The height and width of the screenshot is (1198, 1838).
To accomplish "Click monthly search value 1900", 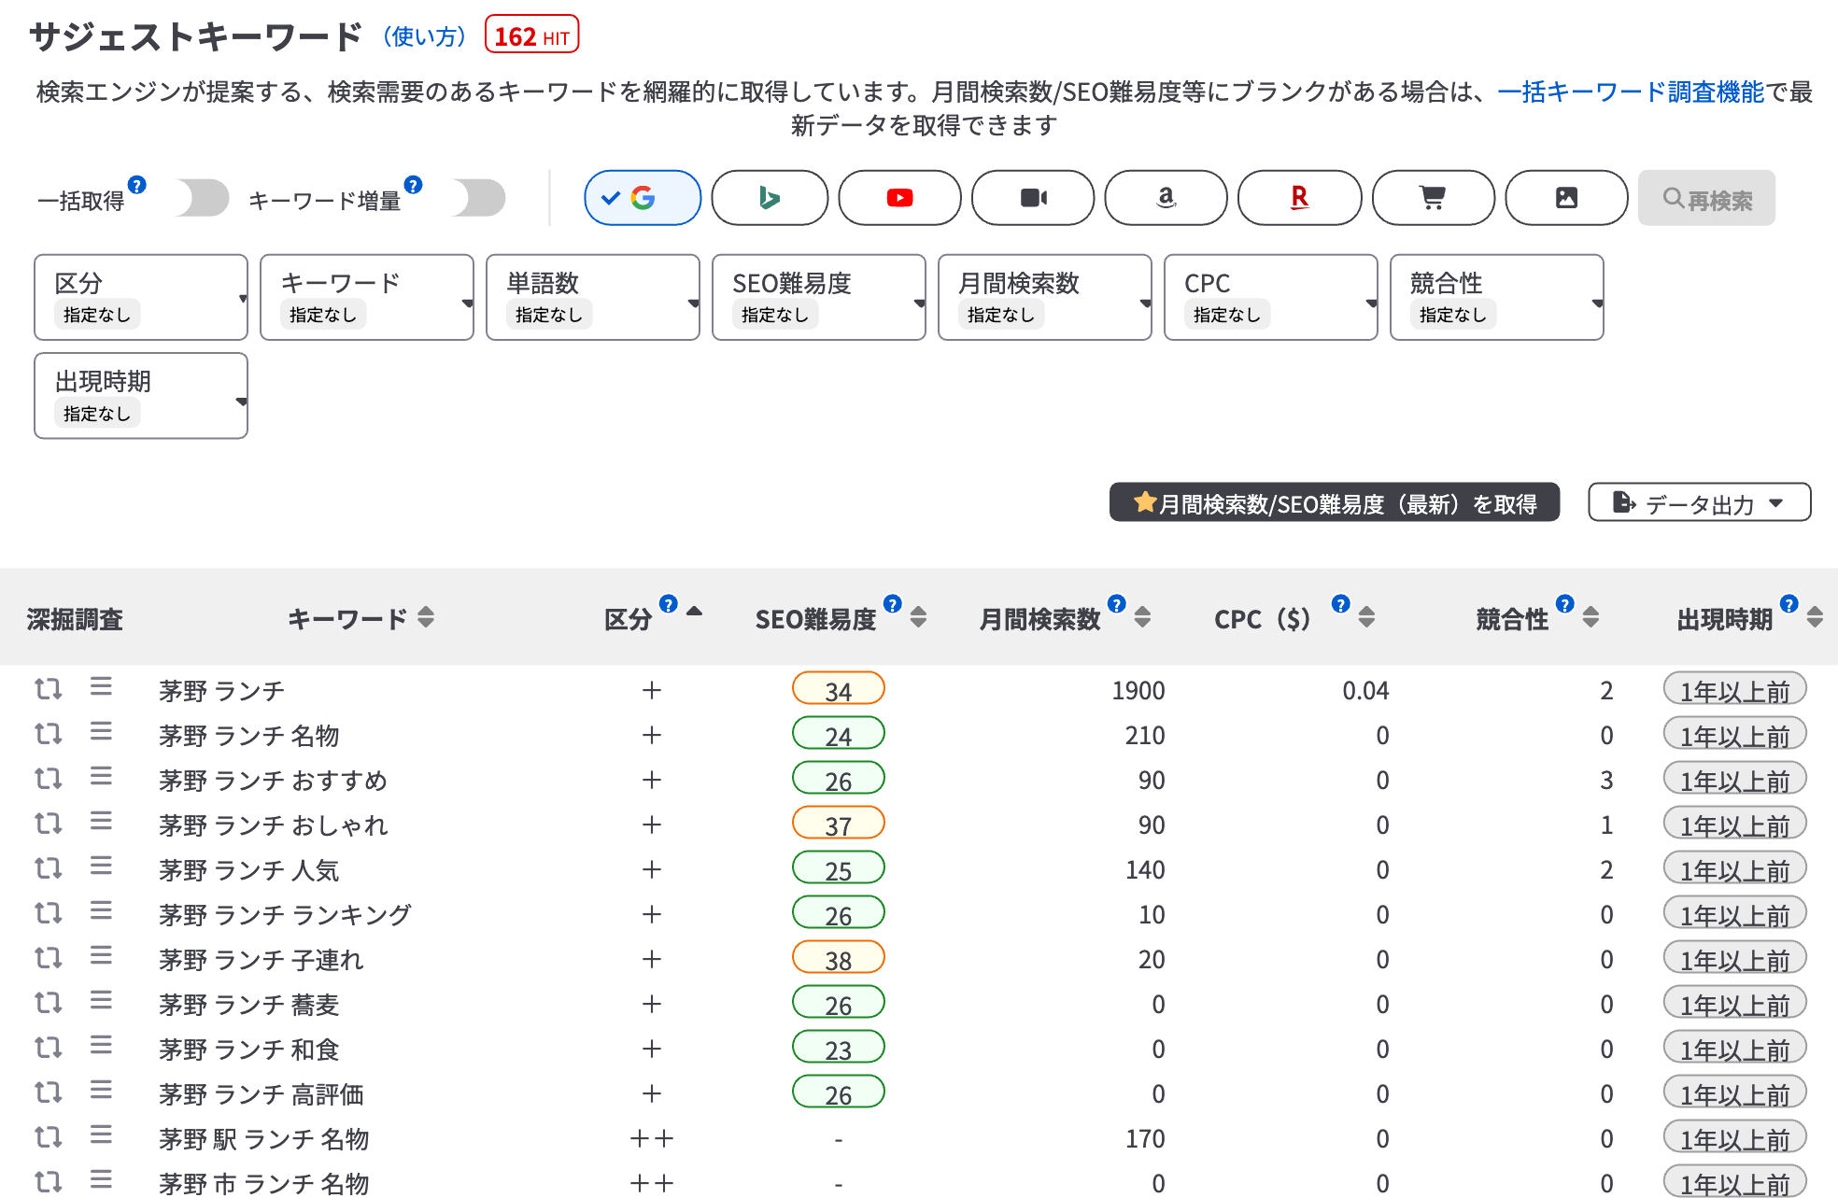I will coord(1138,691).
